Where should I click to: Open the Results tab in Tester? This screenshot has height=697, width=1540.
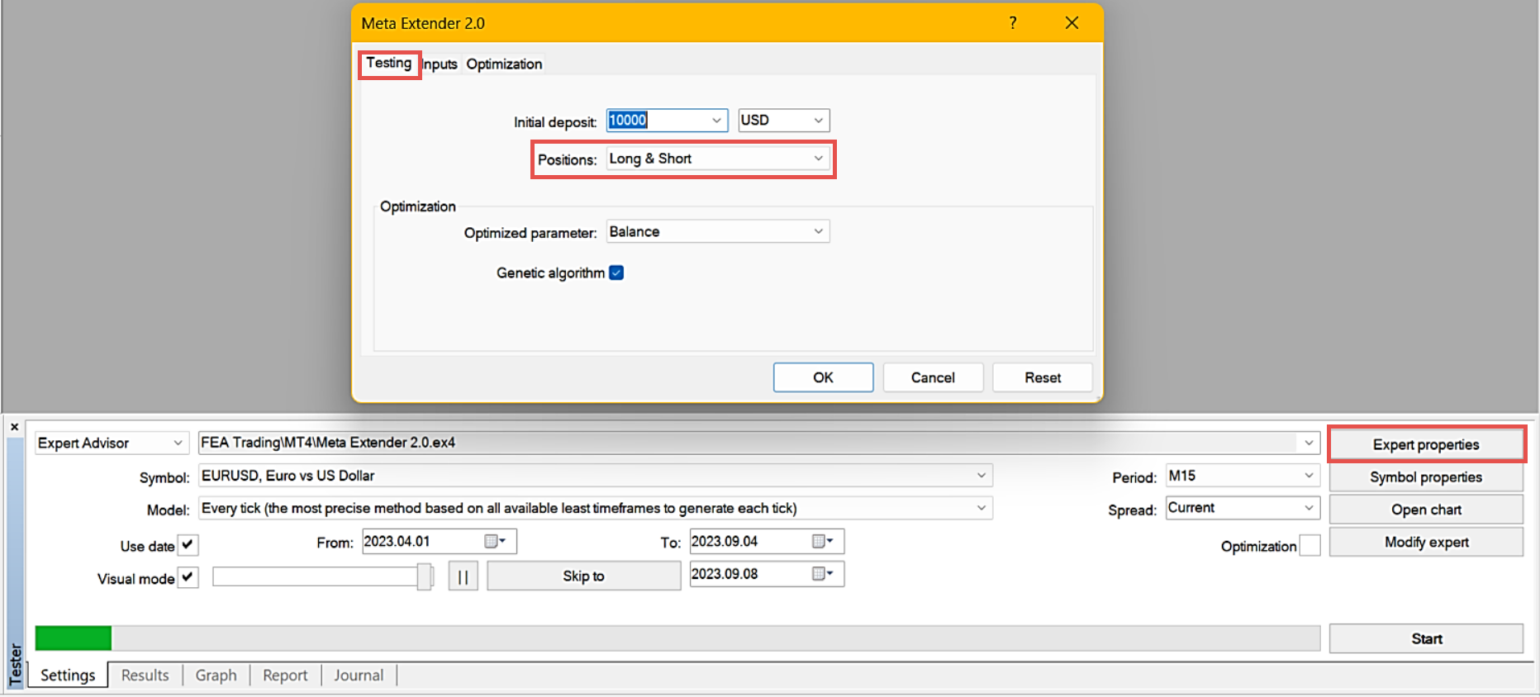[x=145, y=675]
